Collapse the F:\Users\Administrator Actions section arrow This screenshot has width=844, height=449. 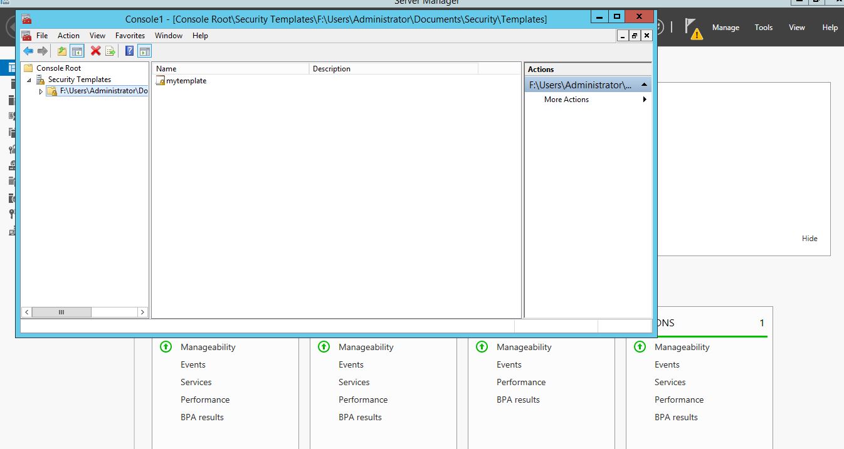(x=644, y=85)
